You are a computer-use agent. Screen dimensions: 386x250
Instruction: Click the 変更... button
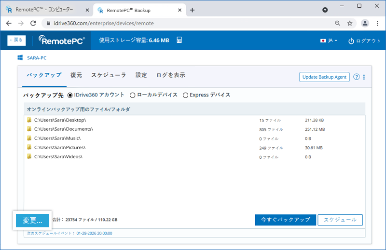tap(32, 220)
